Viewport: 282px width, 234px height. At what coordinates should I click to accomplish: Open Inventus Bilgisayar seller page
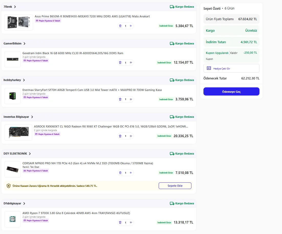16,117
